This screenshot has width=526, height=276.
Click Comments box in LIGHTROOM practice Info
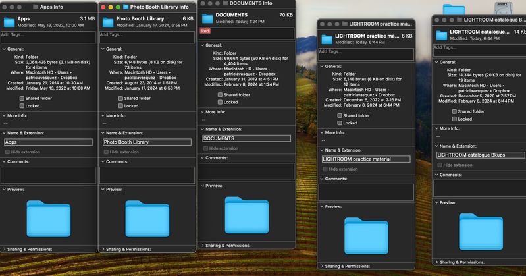coord(366,192)
